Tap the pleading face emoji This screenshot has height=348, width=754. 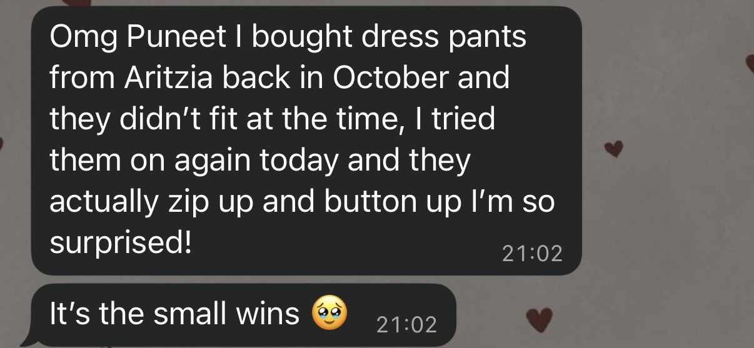click(x=327, y=313)
